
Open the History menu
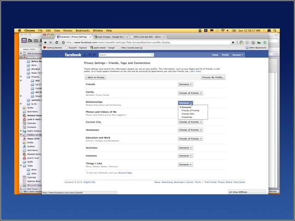pos(68,30)
